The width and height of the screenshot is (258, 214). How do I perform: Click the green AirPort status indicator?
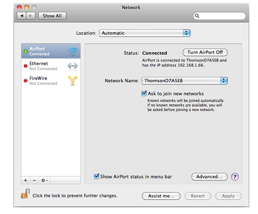[x=26, y=51]
